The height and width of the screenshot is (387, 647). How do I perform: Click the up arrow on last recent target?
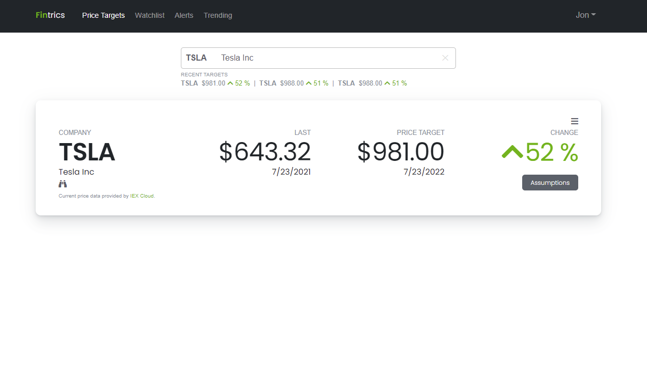tap(388, 83)
